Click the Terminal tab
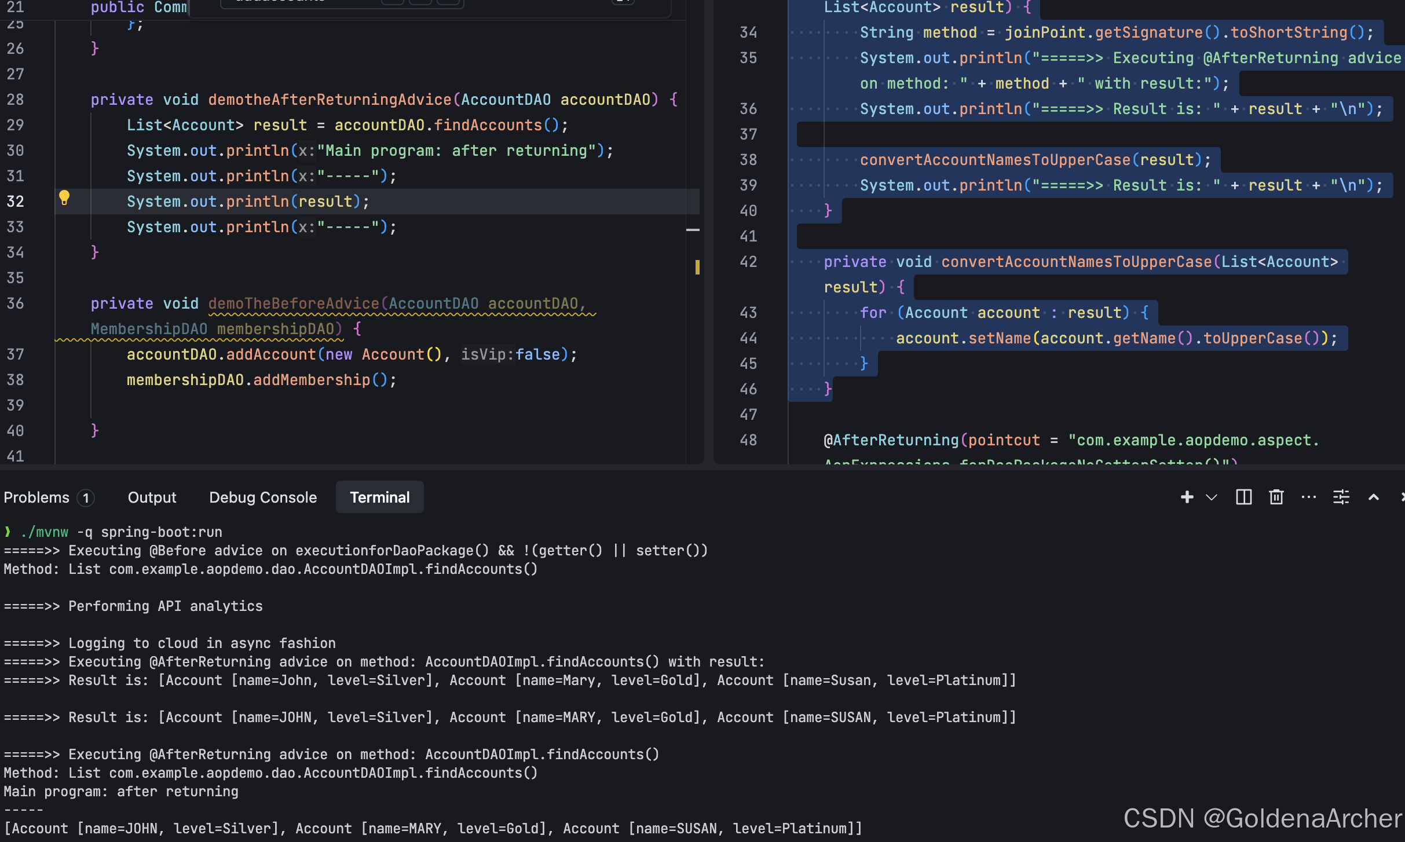The width and height of the screenshot is (1405, 842). click(x=379, y=497)
